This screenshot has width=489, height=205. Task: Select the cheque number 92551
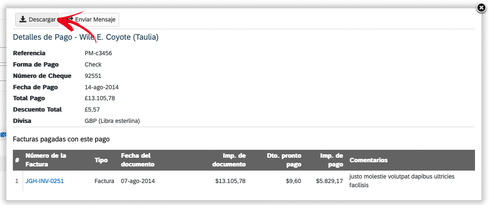[x=93, y=76]
